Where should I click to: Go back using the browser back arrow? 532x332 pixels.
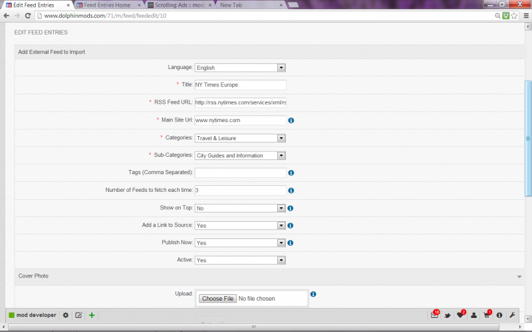tap(6, 15)
